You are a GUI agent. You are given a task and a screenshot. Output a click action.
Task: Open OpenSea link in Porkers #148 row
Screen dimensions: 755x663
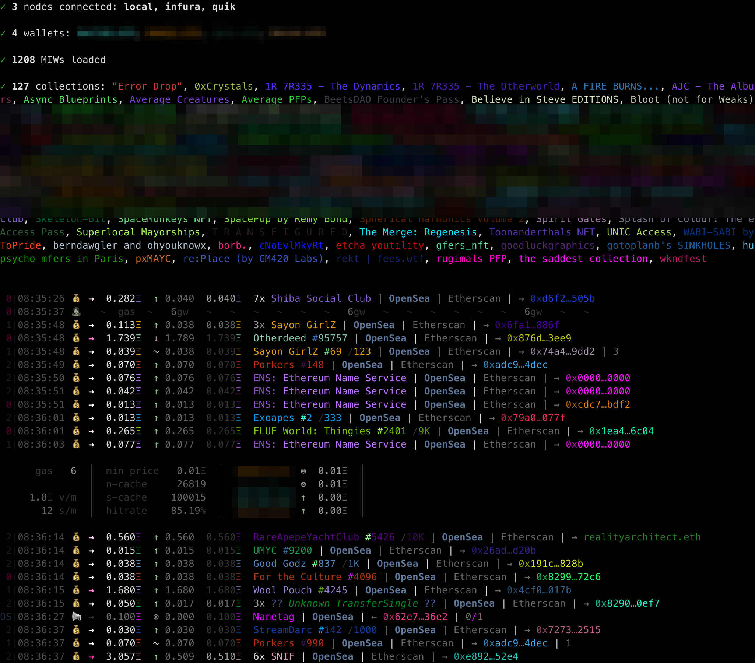pos(362,365)
